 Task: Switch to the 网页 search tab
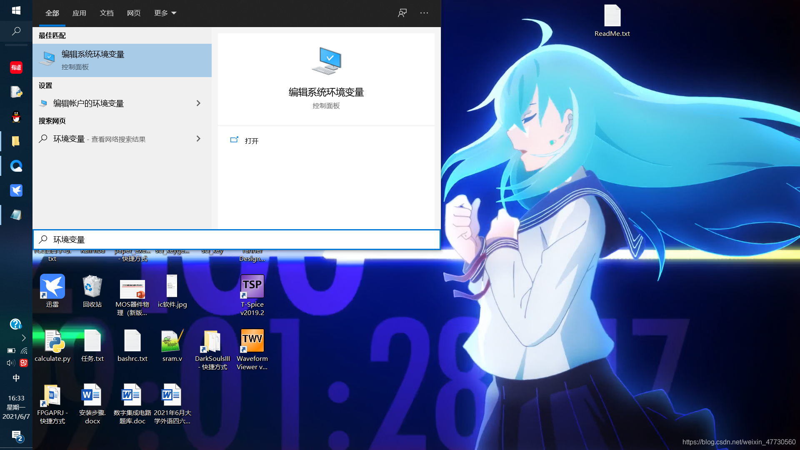[x=133, y=13]
